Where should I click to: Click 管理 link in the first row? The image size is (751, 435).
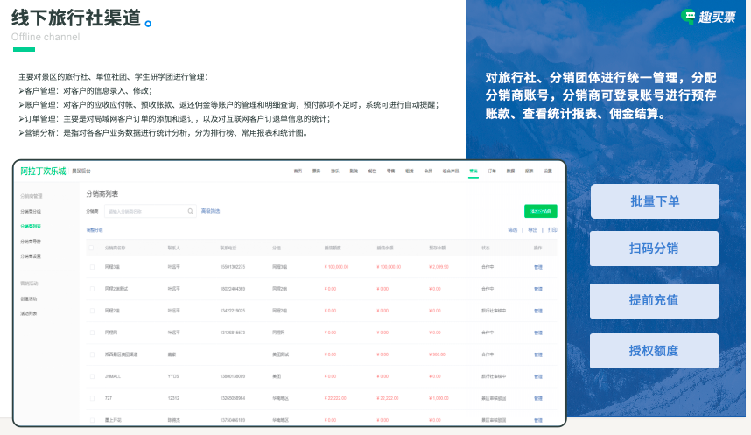pyautogui.click(x=538, y=266)
